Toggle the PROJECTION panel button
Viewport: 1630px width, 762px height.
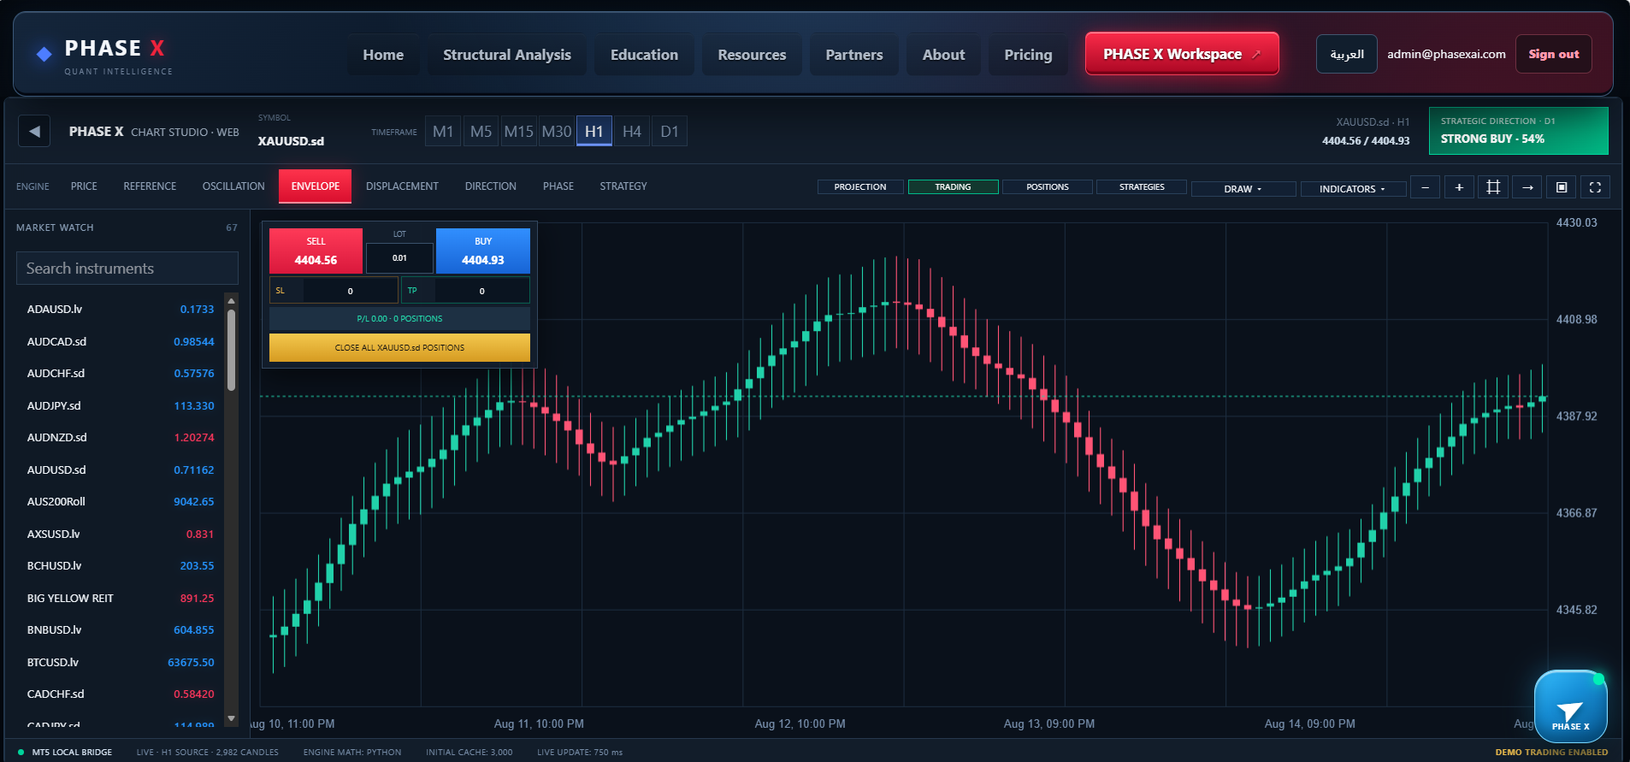(x=860, y=186)
